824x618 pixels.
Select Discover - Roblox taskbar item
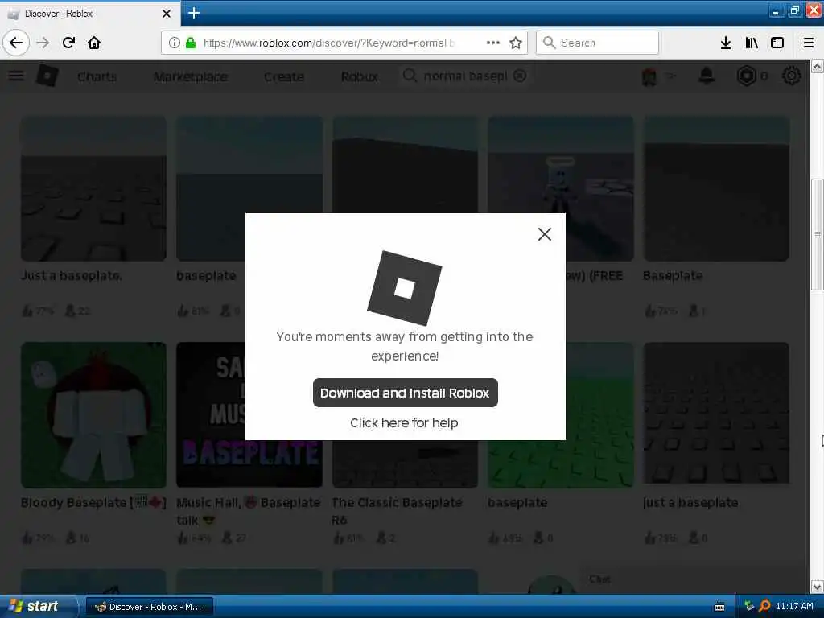coord(149,607)
